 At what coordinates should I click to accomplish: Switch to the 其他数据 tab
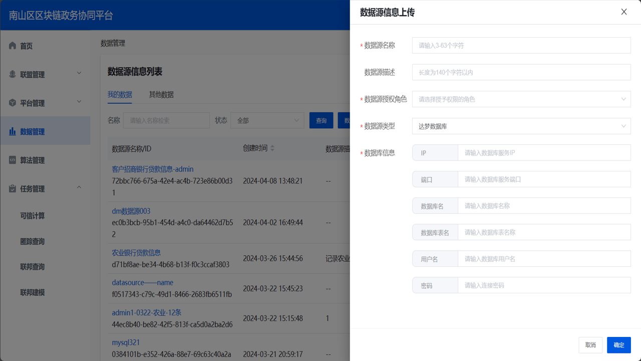coord(161,94)
